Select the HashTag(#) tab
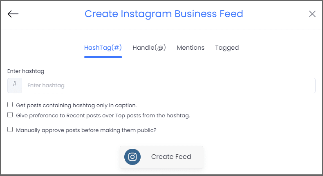Image resolution: width=323 pixels, height=176 pixels. click(x=103, y=48)
